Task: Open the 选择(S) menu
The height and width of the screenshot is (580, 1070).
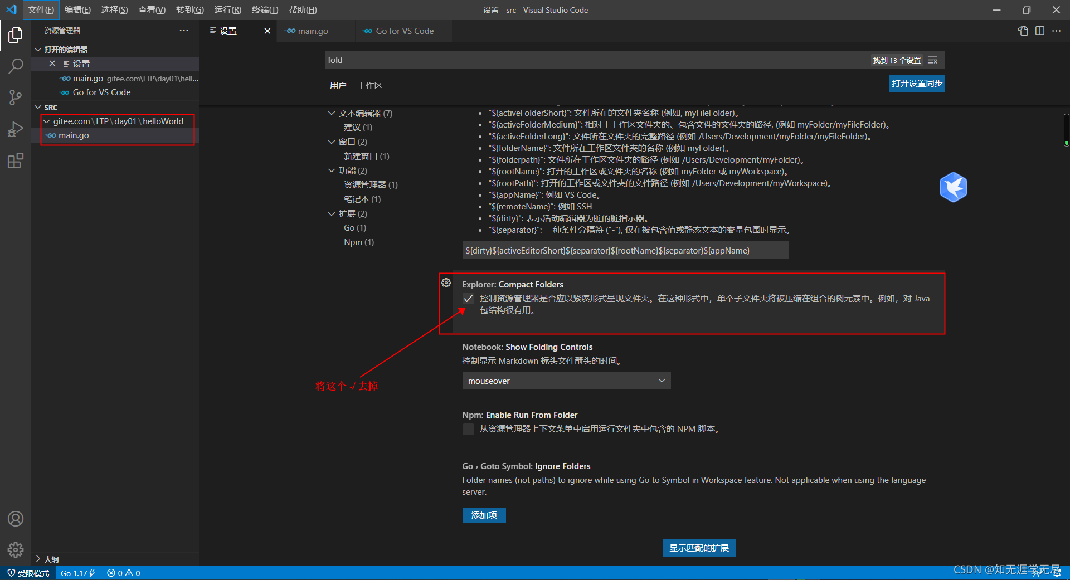Action: pyautogui.click(x=114, y=10)
